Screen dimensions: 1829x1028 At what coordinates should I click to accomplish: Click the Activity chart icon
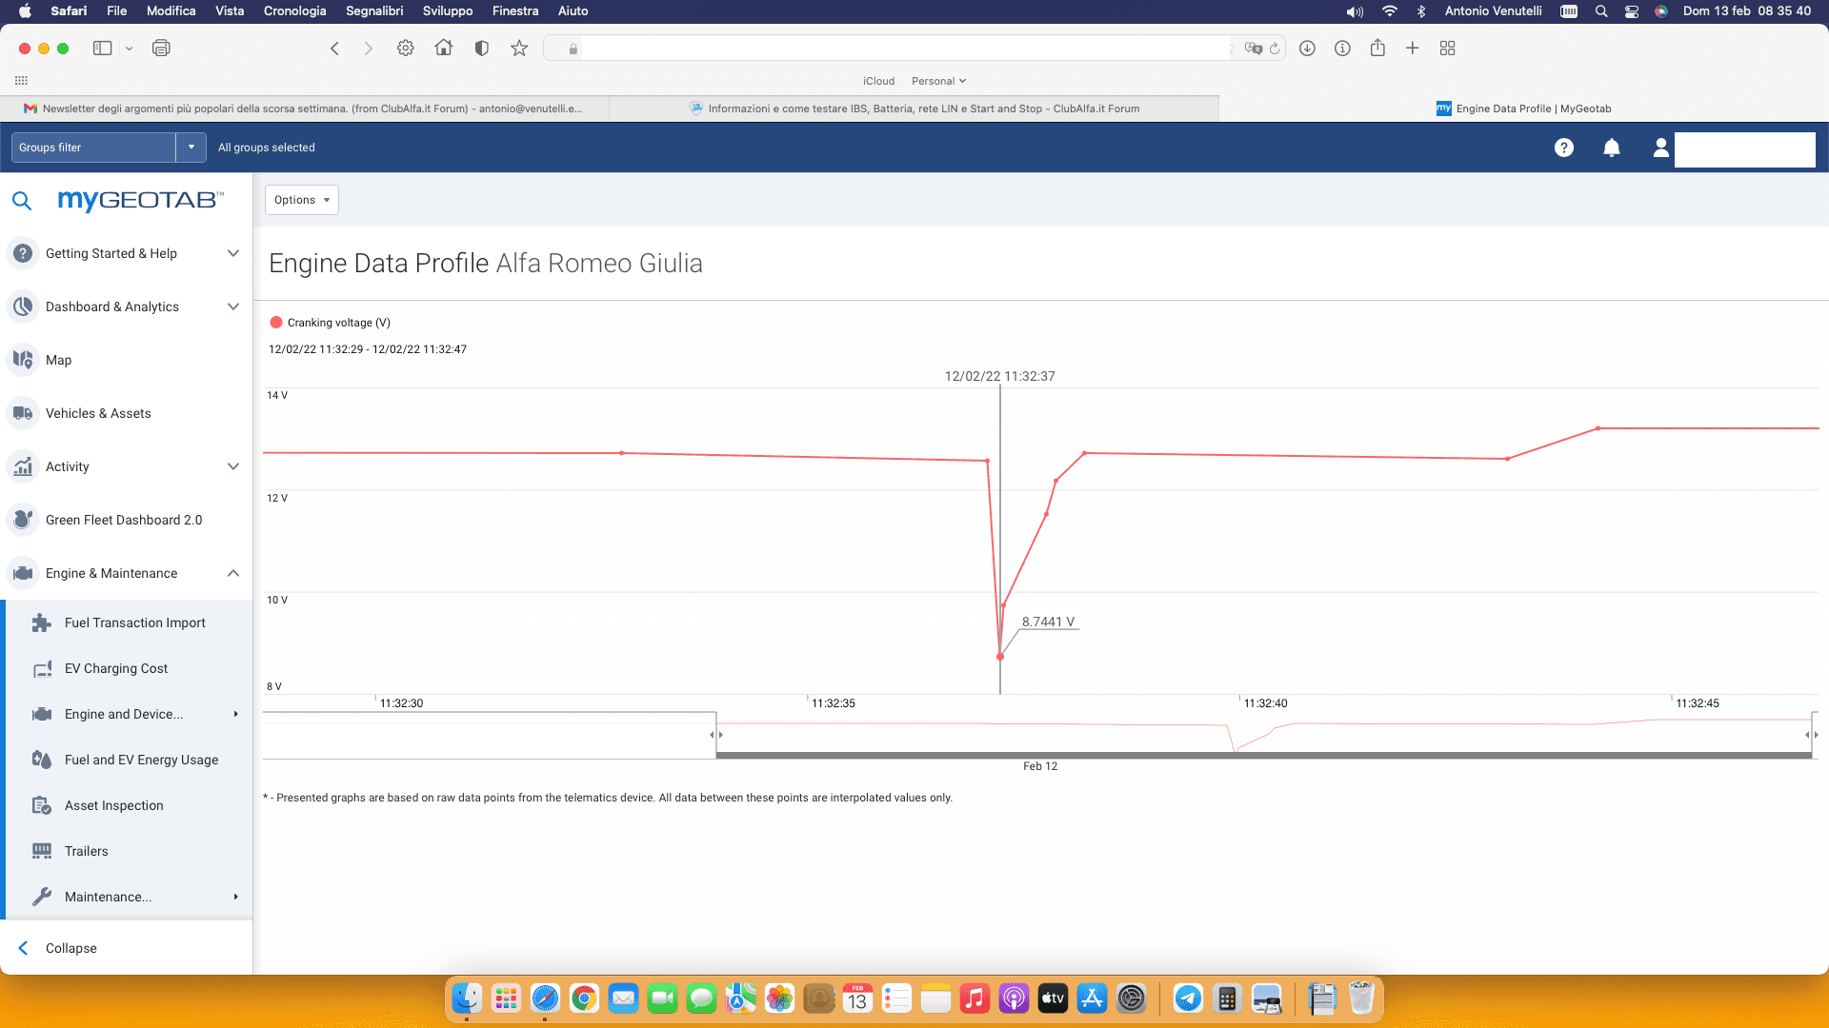click(x=23, y=466)
